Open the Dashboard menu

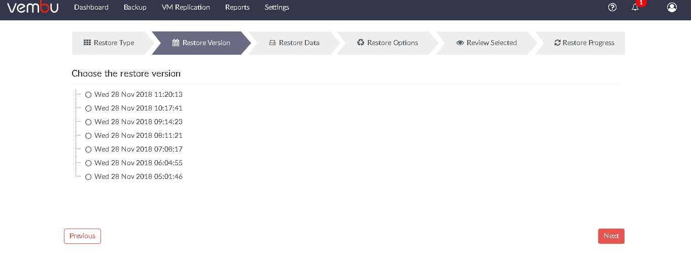91,7
